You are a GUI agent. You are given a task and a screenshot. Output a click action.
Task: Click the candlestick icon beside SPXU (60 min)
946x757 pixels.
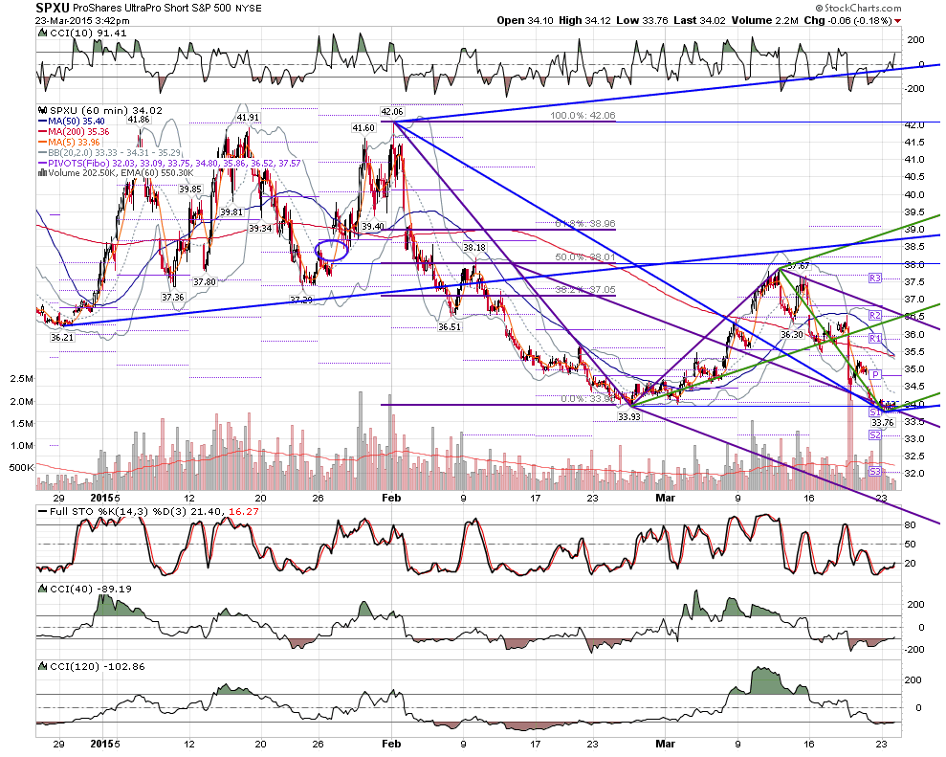(x=42, y=110)
